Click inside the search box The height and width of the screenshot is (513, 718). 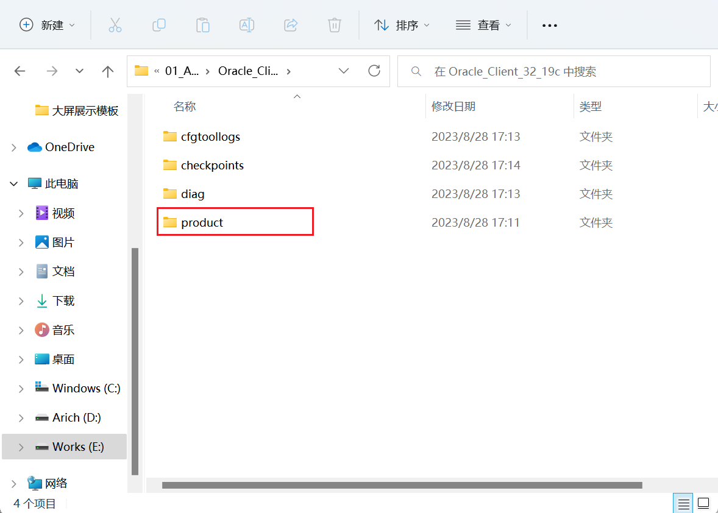click(549, 71)
